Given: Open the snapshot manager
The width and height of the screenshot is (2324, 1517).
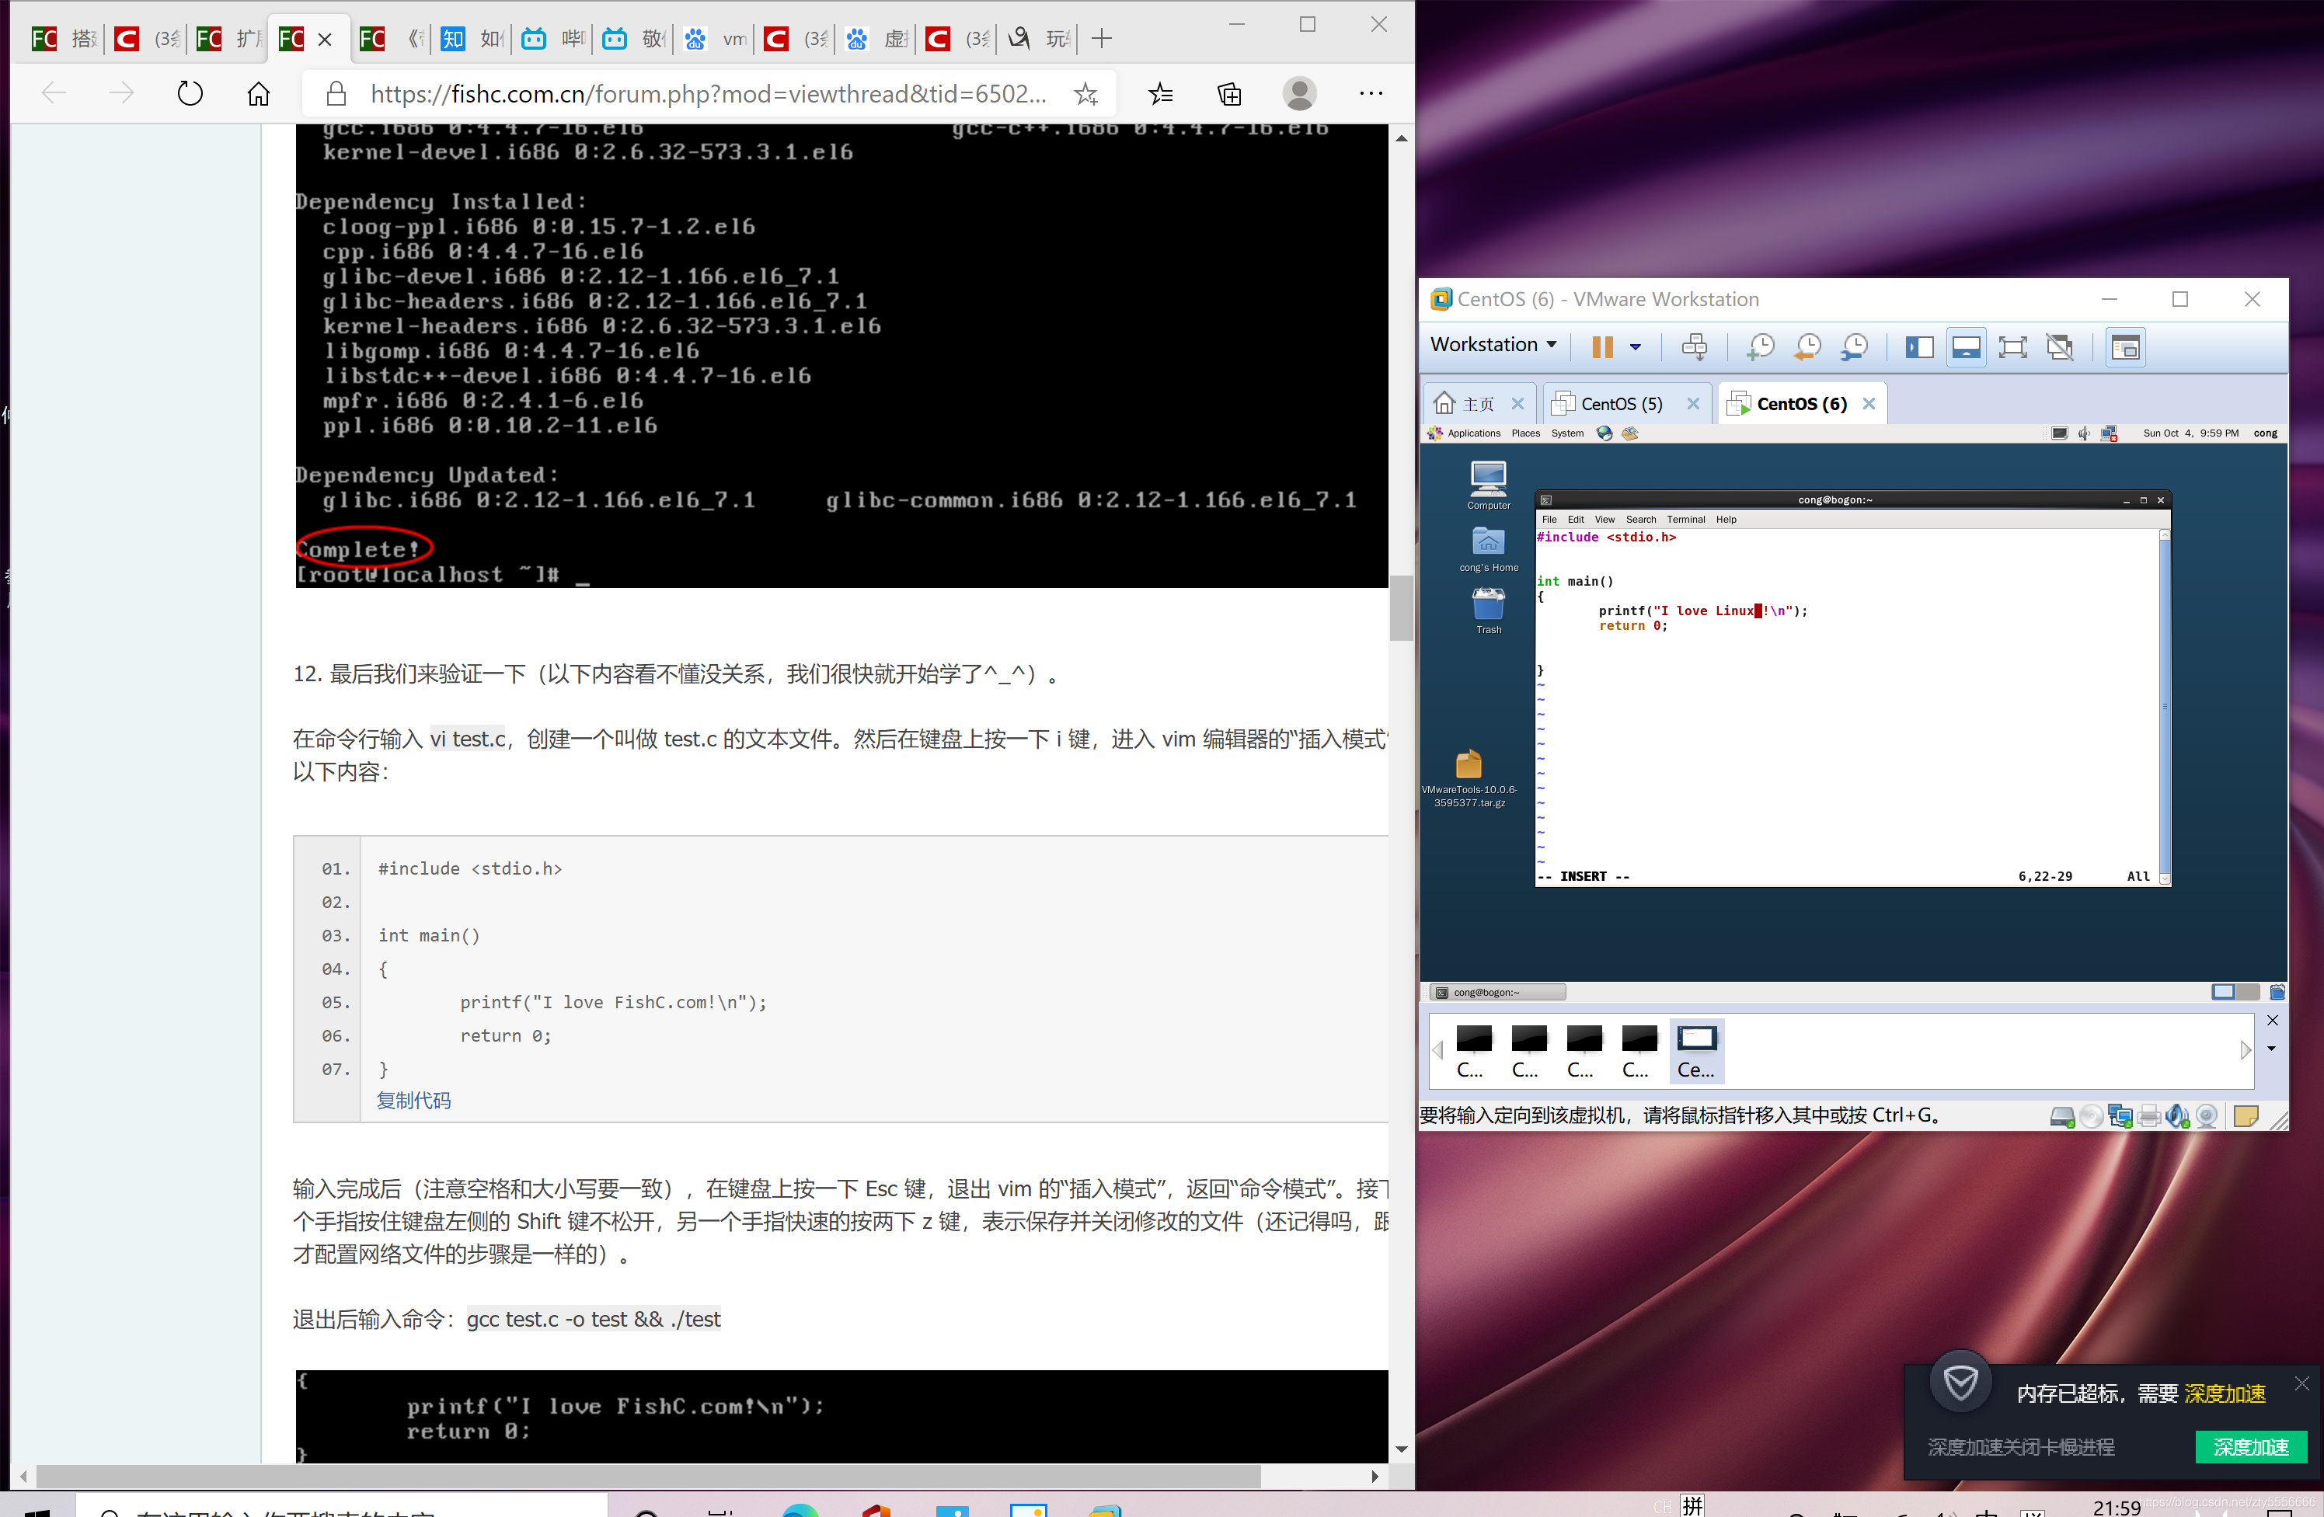Looking at the screenshot, I should (1853, 346).
